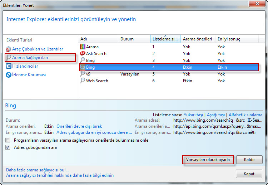Click the highlighted Bing row's '4' order cell
The height and width of the screenshot is (185, 268).
tap(154, 67)
